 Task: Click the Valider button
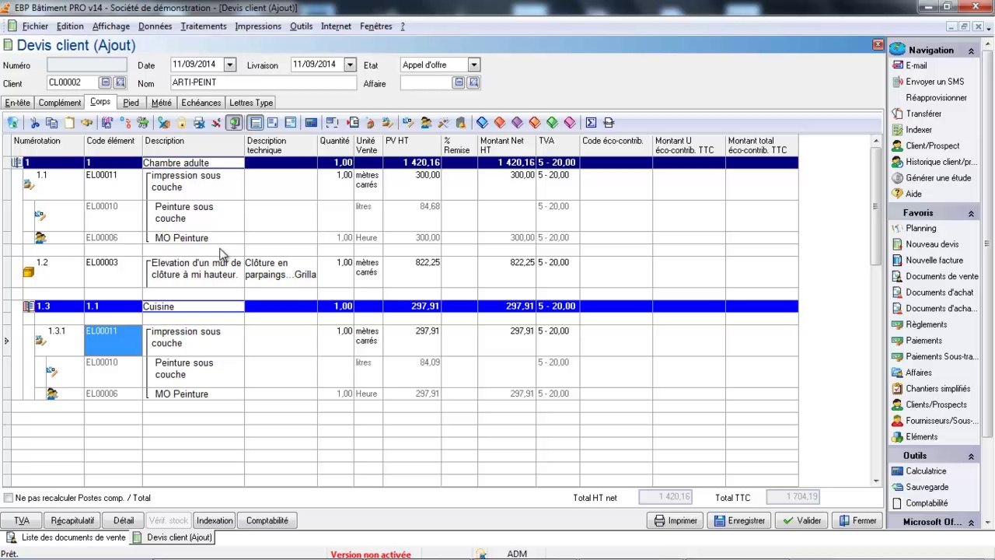tap(801, 520)
